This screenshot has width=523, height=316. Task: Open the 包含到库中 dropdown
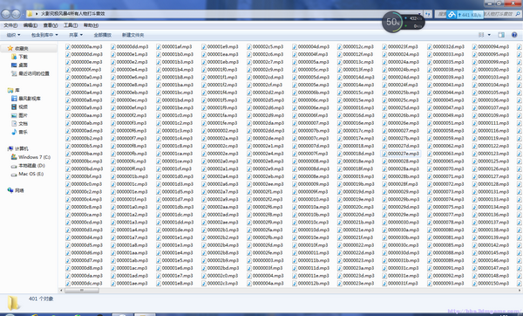coord(44,35)
